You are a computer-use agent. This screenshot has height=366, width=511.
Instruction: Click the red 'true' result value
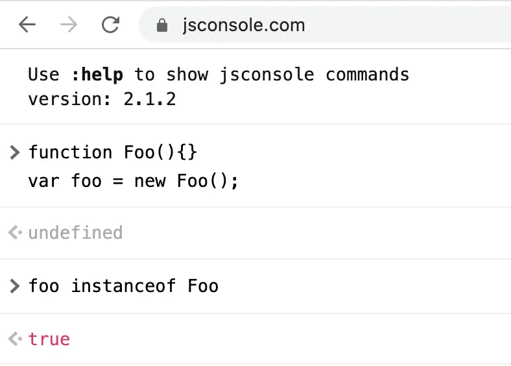click(x=49, y=339)
